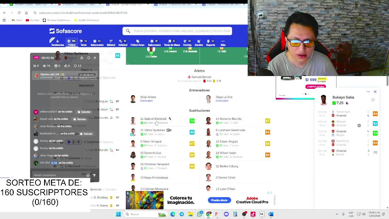Select substitute 31 Melker Ellborg
The width and height of the screenshot is (389, 219).
(x=238, y=166)
